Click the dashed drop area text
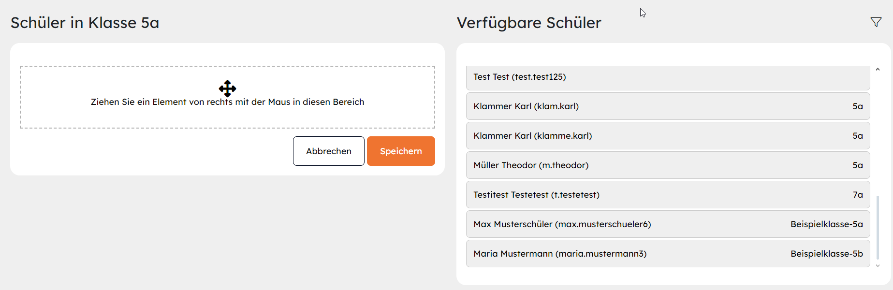893x290 pixels. 227,102
